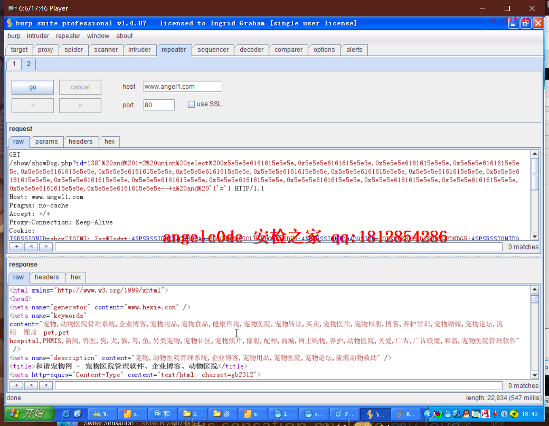Click the response scrollbar's up arrow
Image resolution: width=549 pixels, height=426 pixels.
[x=535, y=290]
